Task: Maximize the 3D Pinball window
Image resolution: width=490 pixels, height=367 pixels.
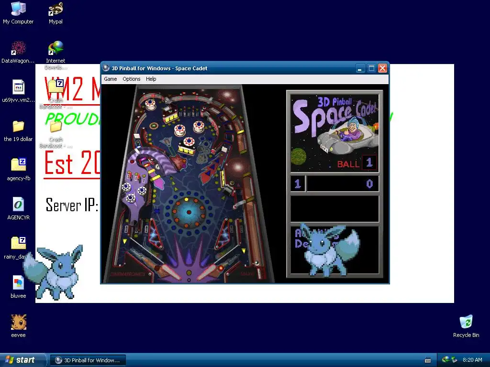Action: coord(371,68)
